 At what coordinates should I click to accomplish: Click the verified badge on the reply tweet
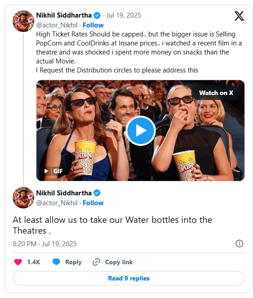pos(97,193)
